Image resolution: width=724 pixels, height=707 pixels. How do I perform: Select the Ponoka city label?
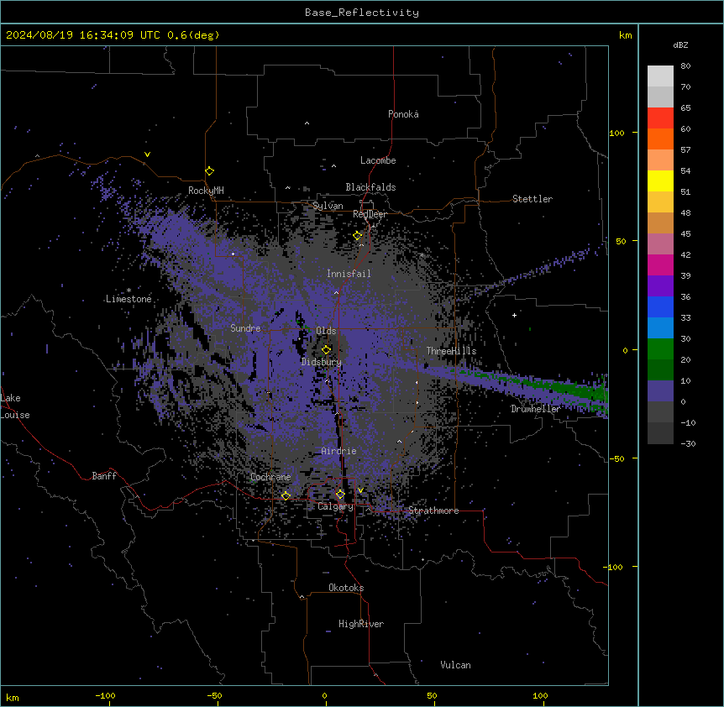403,114
